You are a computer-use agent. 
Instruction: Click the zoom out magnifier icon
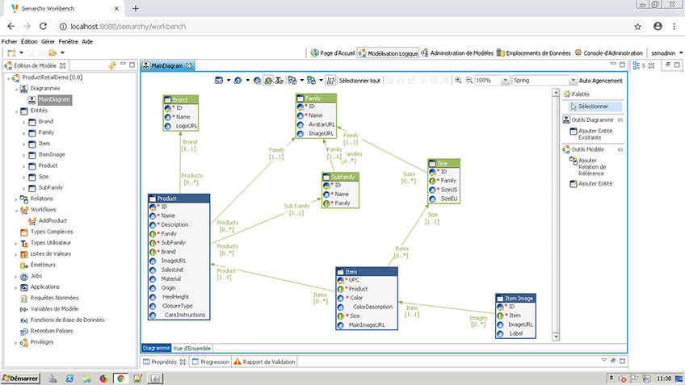click(469, 81)
